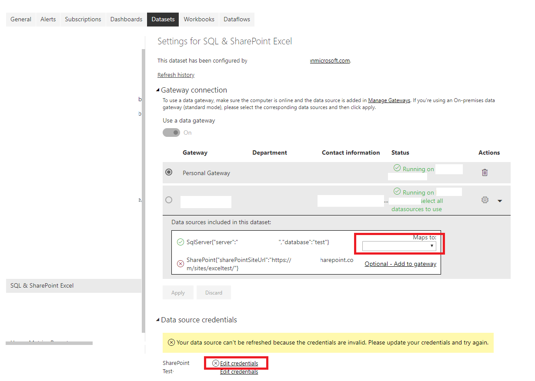Viewport: 535px width, 381px height.
Task: Click the SqlServer green check status icon
Action: click(180, 242)
